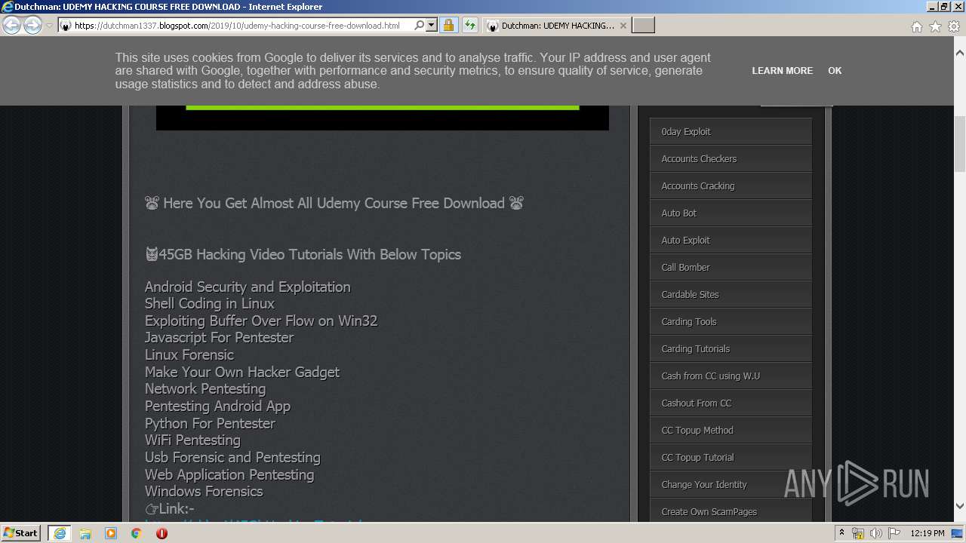This screenshot has height=543, width=966.
Task: Open the Accounts Cracking category
Action: (731, 186)
